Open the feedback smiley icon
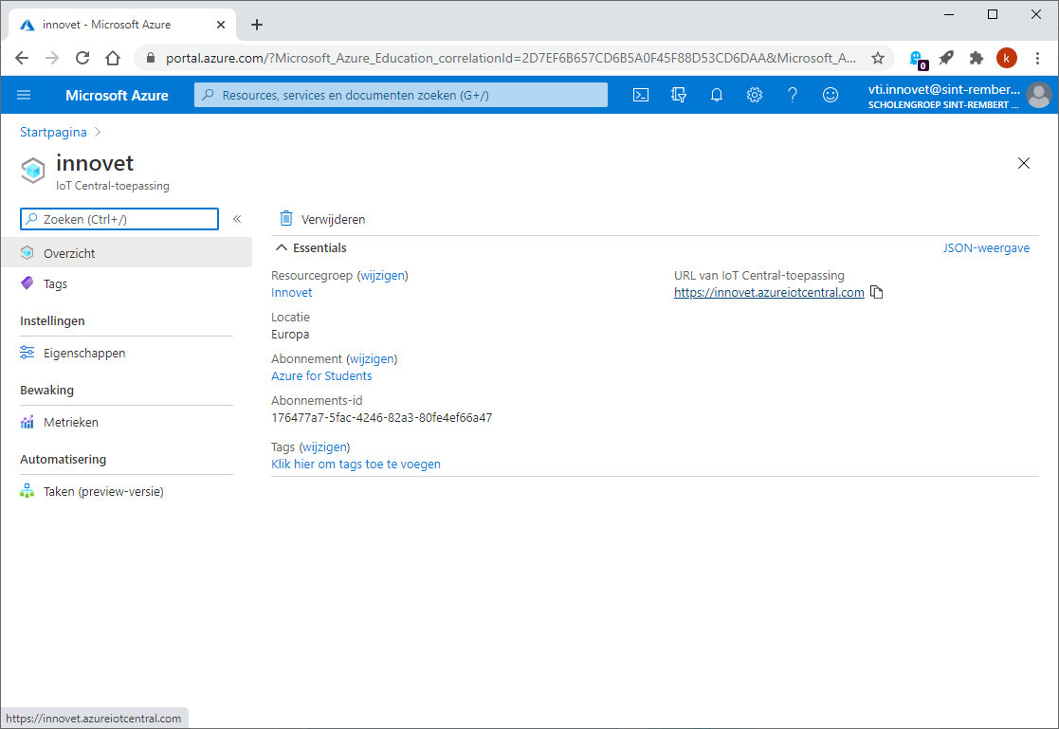1059x729 pixels. [831, 95]
